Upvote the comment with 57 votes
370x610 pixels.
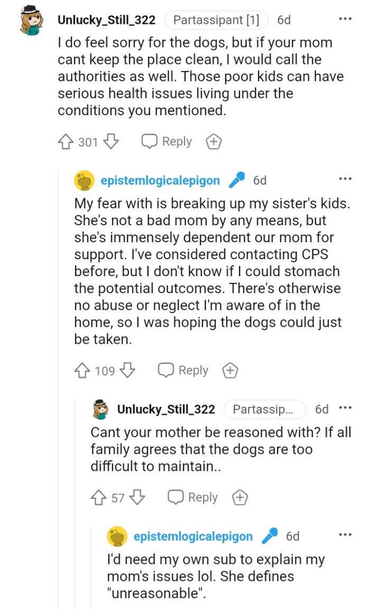pos(99,497)
